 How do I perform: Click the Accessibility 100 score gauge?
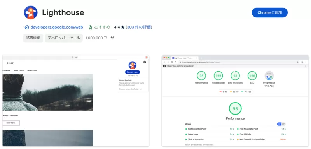[218, 75]
